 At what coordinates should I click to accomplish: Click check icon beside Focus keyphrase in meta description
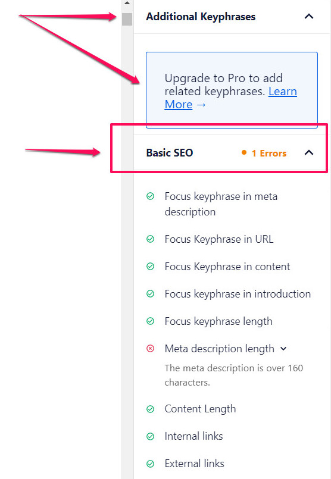point(150,196)
